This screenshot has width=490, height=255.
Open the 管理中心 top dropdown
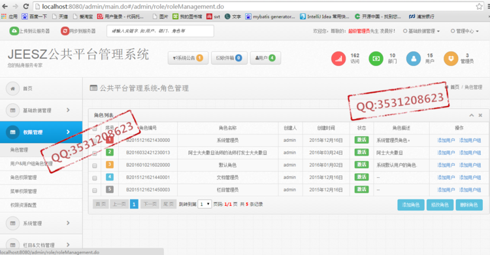465,31
